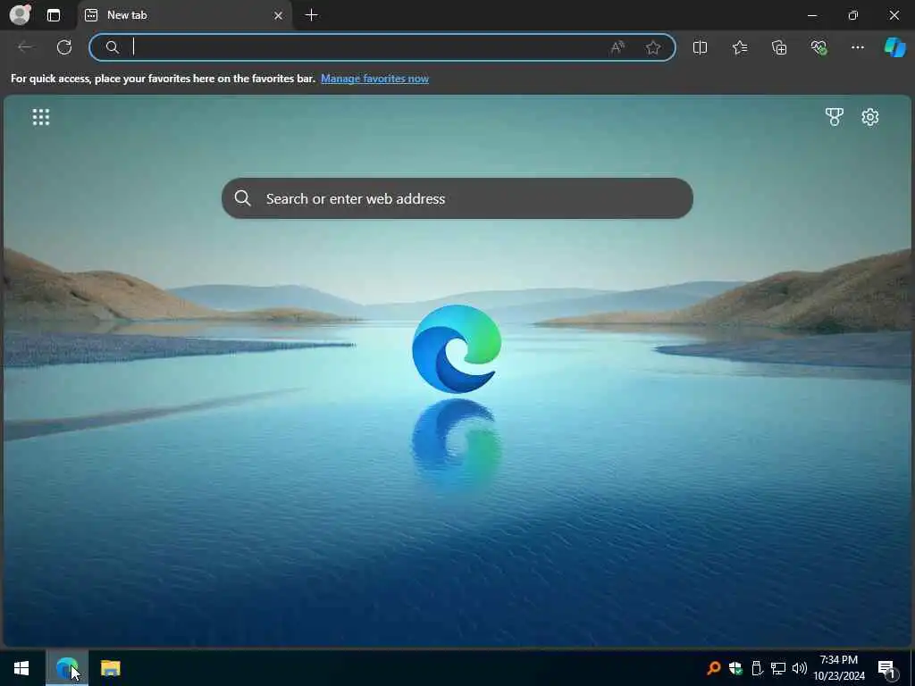Image resolution: width=915 pixels, height=686 pixels.
Task: Toggle split screen view
Action: point(700,47)
